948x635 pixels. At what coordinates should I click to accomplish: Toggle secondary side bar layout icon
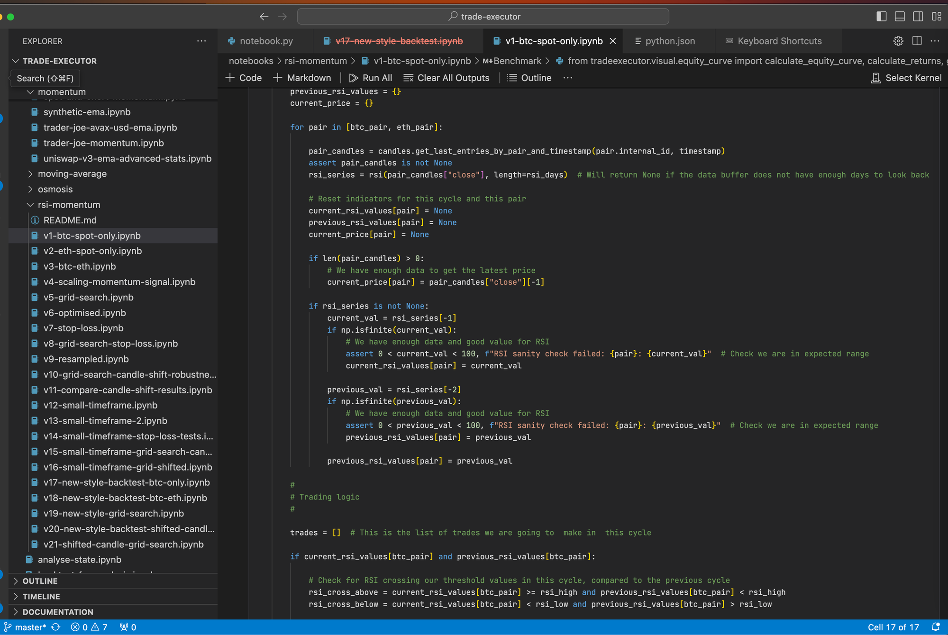point(918,17)
